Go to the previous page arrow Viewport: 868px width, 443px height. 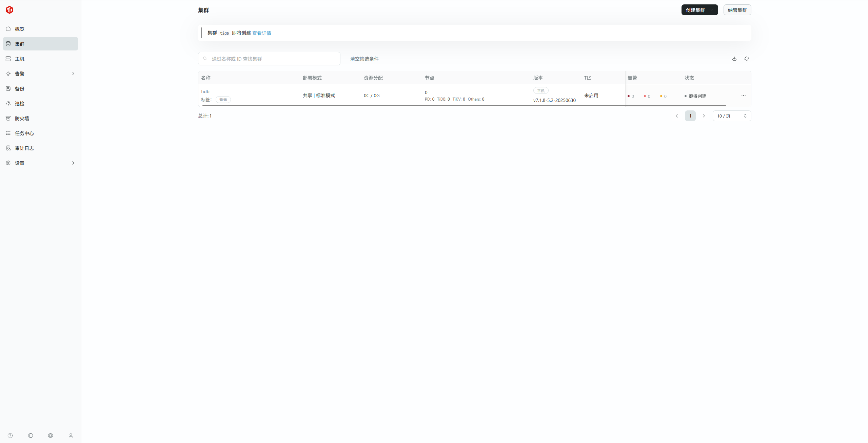tap(677, 116)
